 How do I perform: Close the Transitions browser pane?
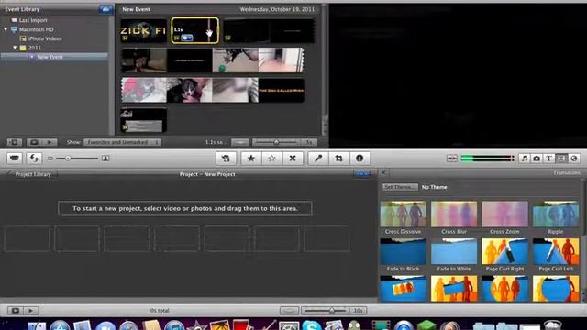383,173
